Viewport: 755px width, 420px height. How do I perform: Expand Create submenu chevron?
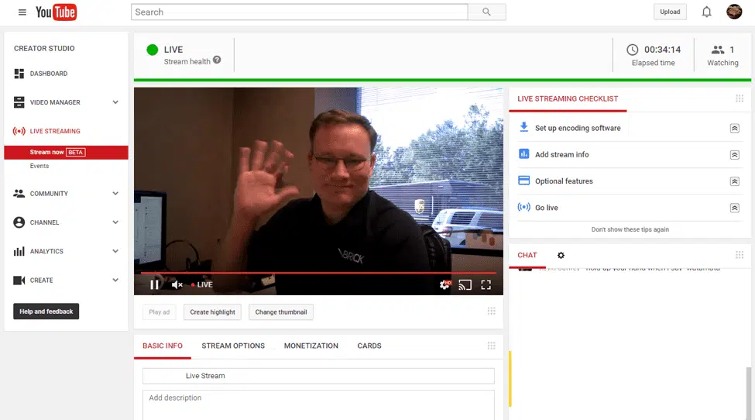click(x=115, y=281)
